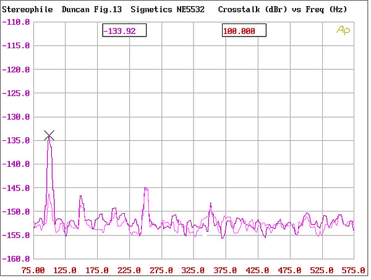371x280 pixels.
Task: Click the 'Signetics NE5532' title text
Action: tap(168, 9)
